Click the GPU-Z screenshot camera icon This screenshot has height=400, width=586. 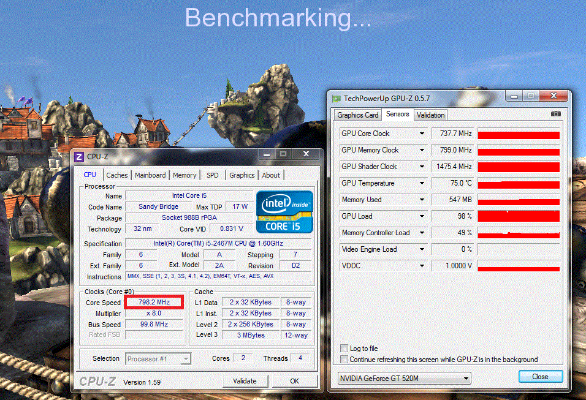point(555,114)
